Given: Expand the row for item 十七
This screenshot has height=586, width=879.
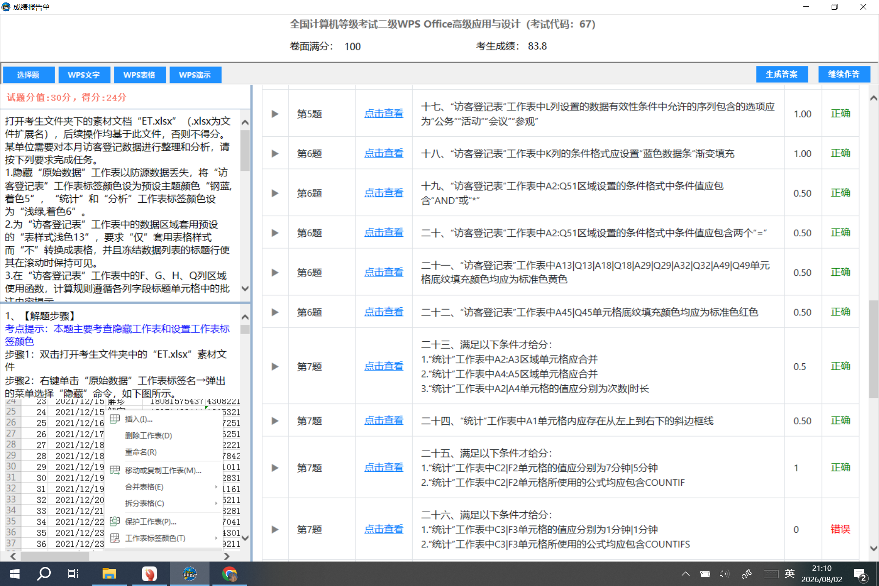Looking at the screenshot, I should [275, 114].
